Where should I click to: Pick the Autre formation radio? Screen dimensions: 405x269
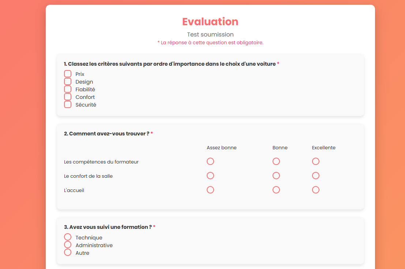tap(68, 252)
